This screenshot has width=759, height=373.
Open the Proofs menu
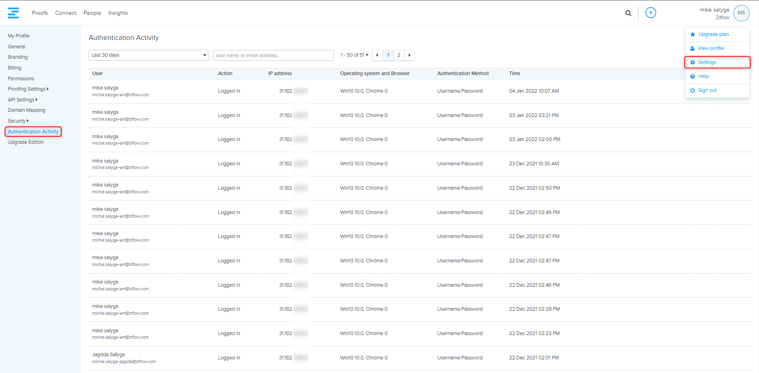click(40, 13)
